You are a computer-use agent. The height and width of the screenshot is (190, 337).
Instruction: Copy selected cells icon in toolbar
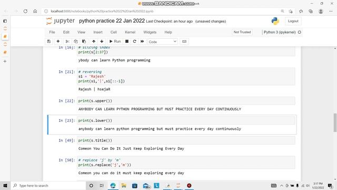point(76,41)
